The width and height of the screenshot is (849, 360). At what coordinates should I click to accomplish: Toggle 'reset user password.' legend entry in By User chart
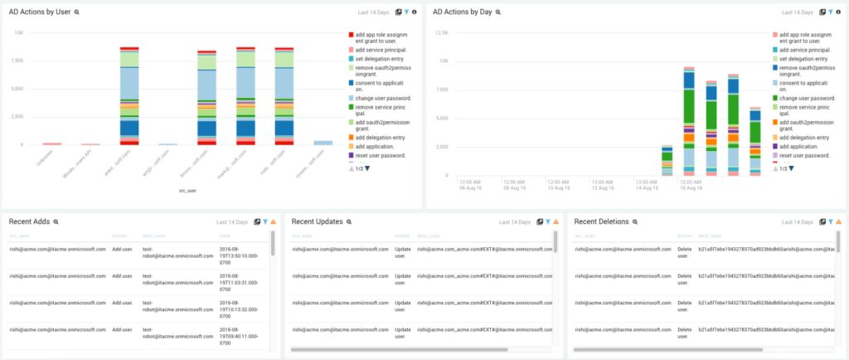(x=377, y=155)
